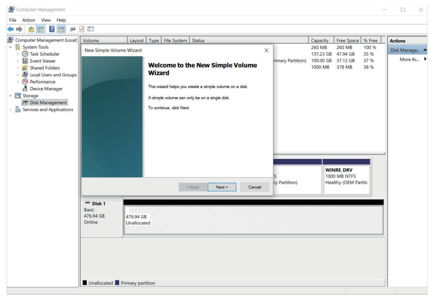Cancel the New Simple Volume Wizard
438x301 pixels.
pos(255,187)
